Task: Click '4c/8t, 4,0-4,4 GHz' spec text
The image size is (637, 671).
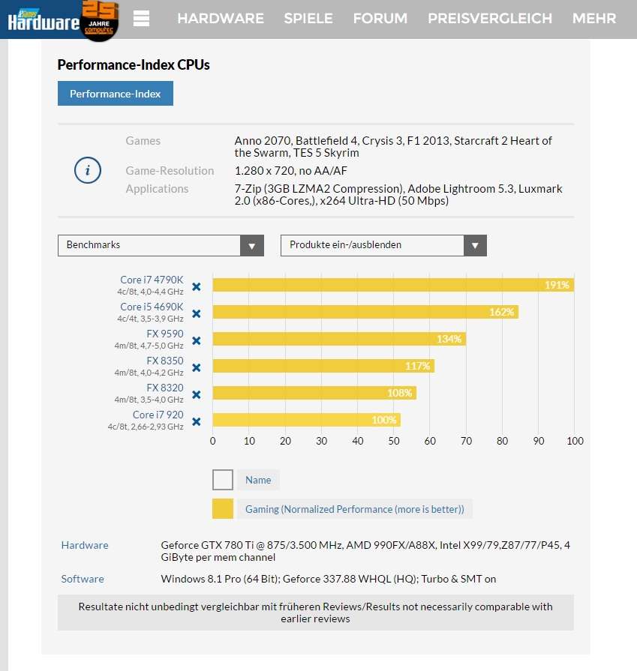Action: pos(150,292)
